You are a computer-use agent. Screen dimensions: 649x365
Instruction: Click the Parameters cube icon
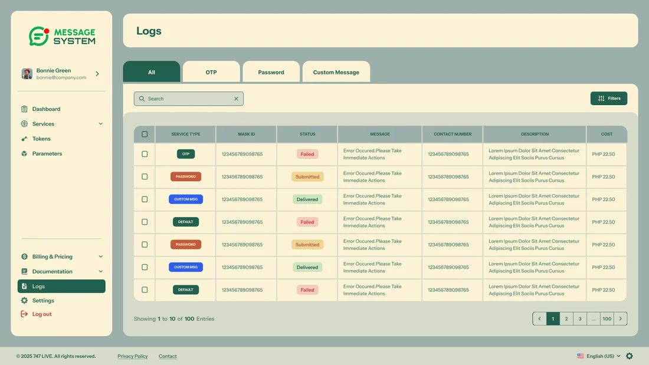click(24, 153)
